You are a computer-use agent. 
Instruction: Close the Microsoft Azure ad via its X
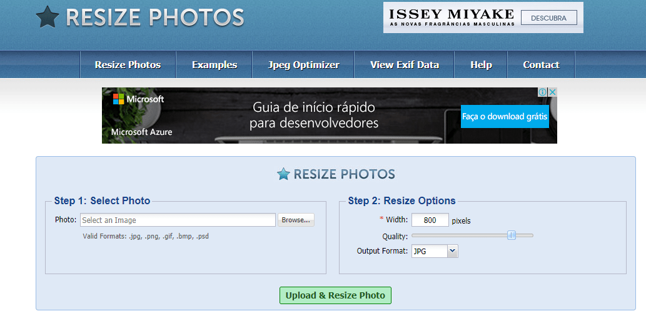pos(553,92)
